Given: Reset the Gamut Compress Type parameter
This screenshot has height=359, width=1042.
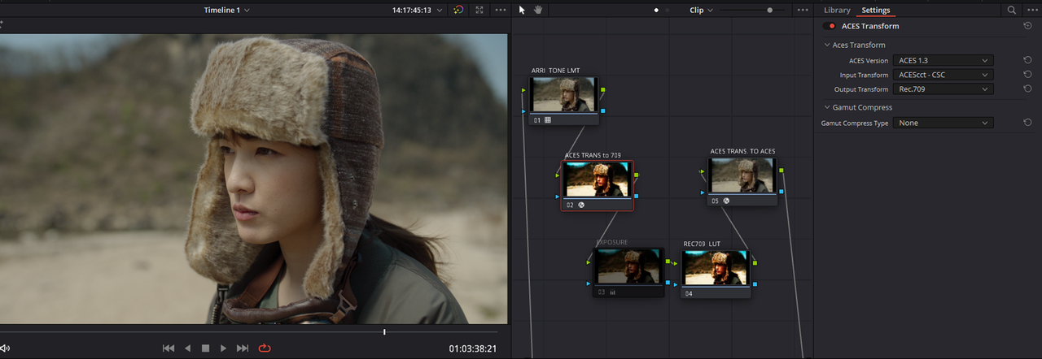Looking at the screenshot, I should (x=1027, y=123).
